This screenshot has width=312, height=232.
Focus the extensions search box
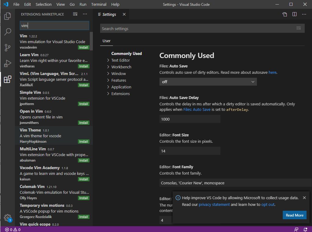click(x=54, y=26)
